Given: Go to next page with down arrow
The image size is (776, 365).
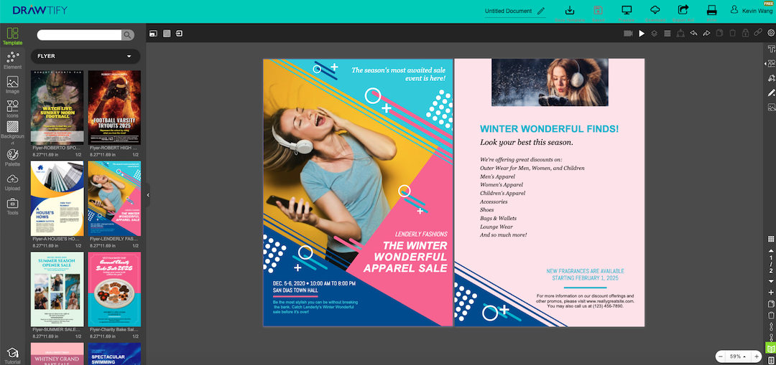Looking at the screenshot, I should 770,281.
